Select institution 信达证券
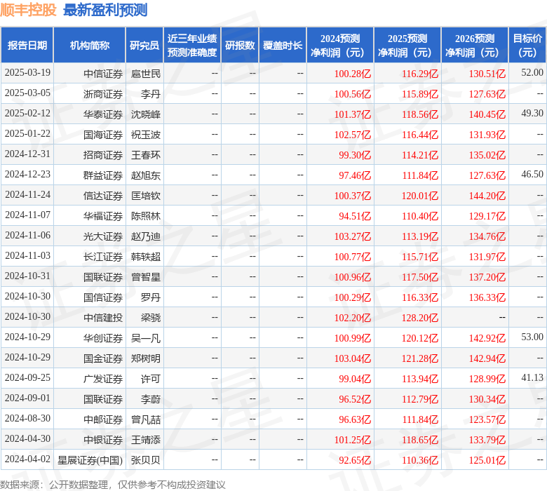This screenshot has height=491, width=547. [103, 196]
